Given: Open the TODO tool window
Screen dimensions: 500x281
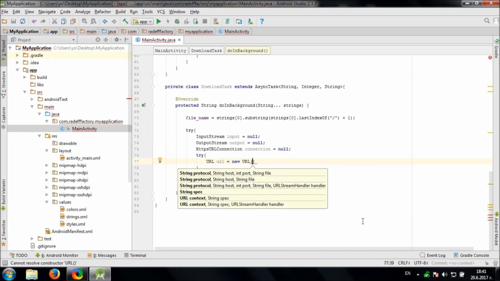Looking at the screenshot, I should pyautogui.click(x=18, y=255).
